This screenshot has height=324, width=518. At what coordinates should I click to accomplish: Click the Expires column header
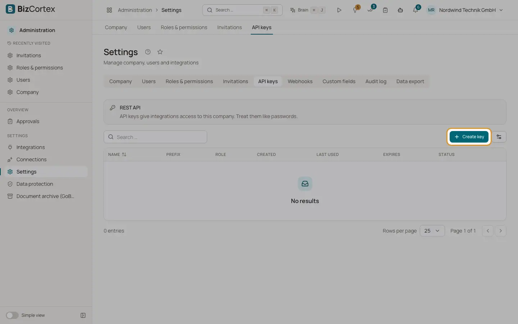click(x=391, y=154)
